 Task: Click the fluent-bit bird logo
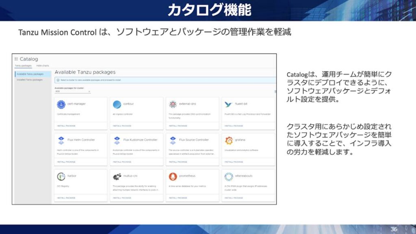point(228,104)
